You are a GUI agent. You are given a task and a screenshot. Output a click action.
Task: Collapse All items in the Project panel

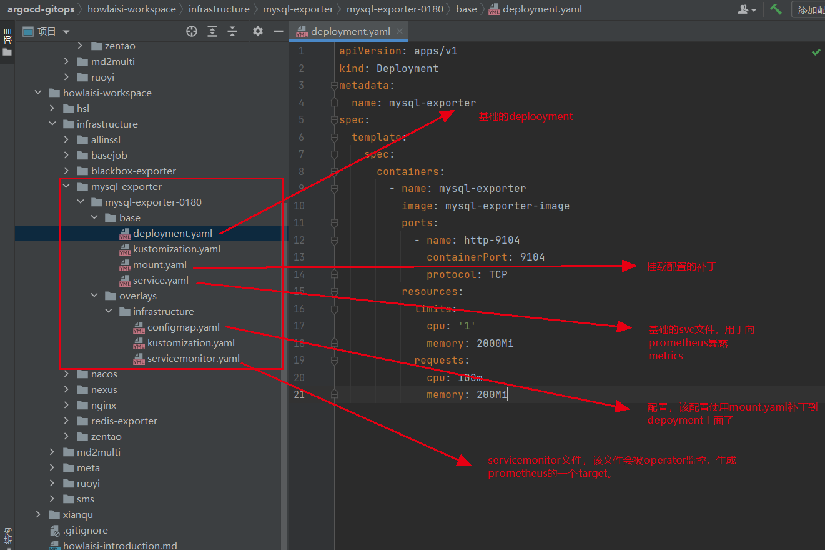point(232,30)
